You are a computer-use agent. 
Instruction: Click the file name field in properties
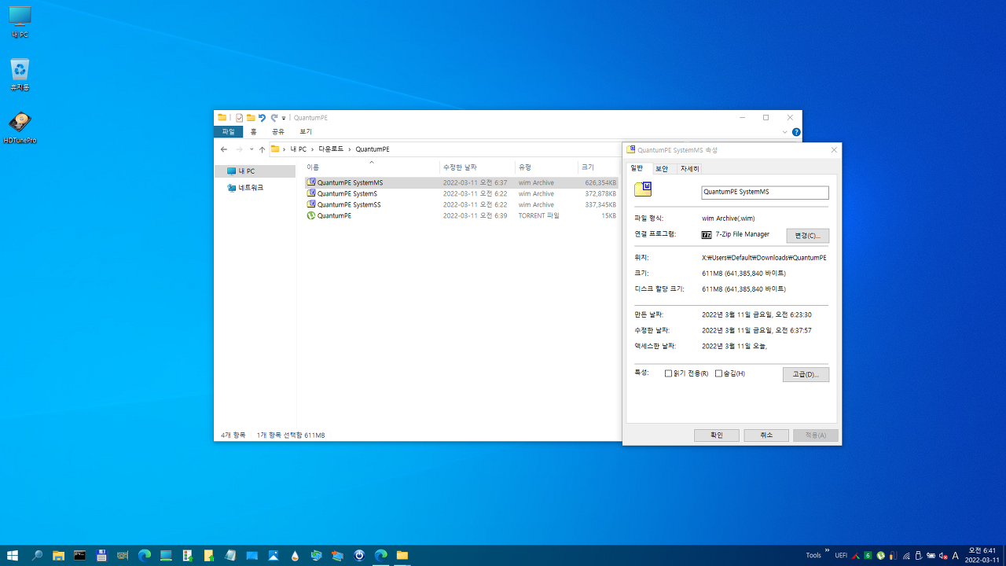point(765,192)
